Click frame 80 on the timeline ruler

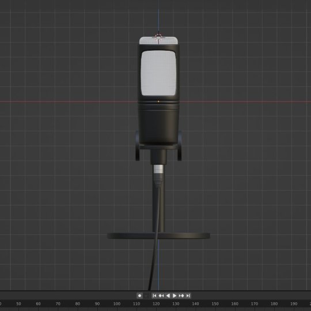78,304
